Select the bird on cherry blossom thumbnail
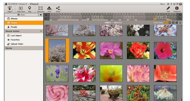Viewport: 190px width, 101px height. (165, 30)
